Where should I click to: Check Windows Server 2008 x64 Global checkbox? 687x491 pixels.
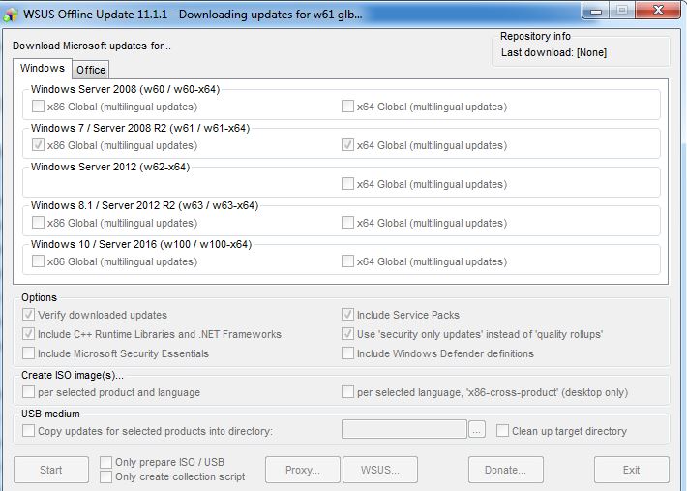coord(347,107)
